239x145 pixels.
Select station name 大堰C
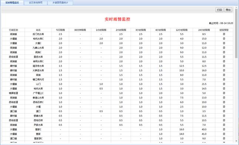[x=38, y=43]
